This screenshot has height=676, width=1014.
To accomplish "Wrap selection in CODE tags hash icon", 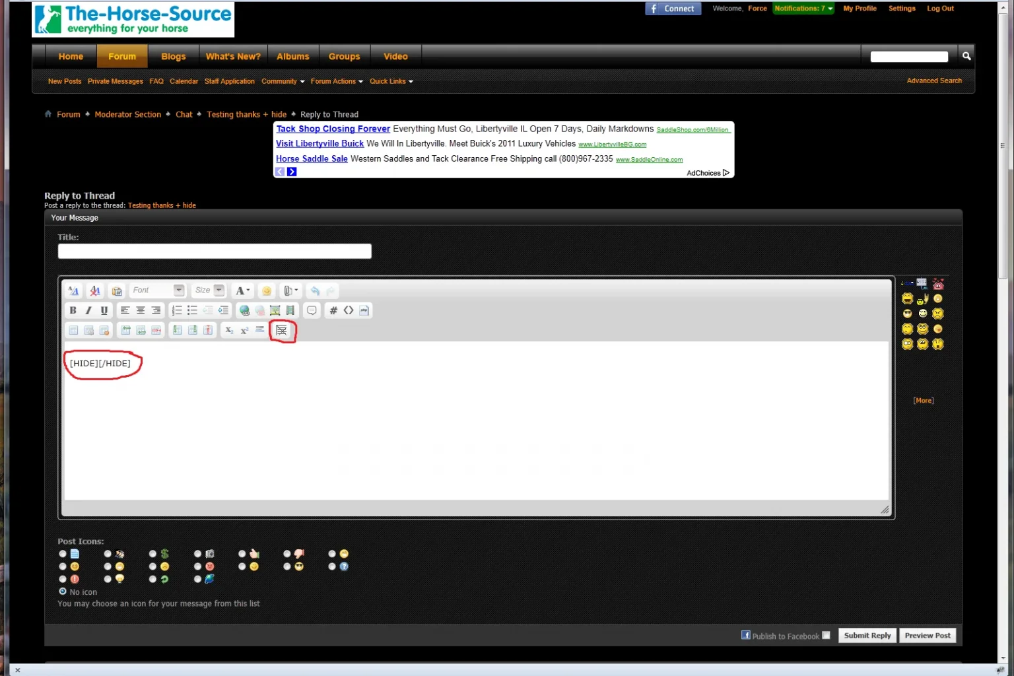I will (x=333, y=310).
